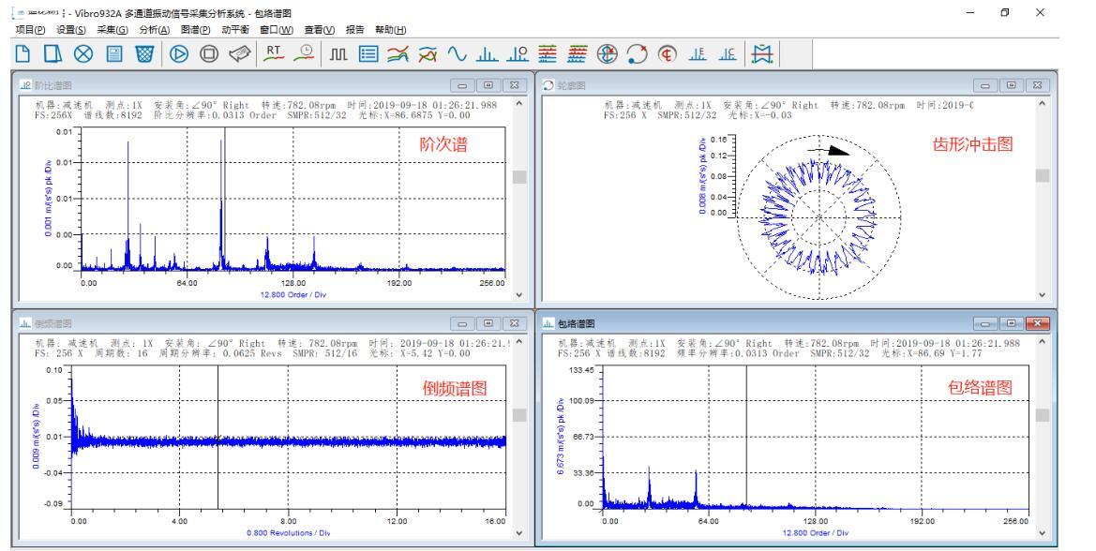The width and height of the screenshot is (1096, 551).
Task: Open the 分析(A) menu
Action: pyautogui.click(x=155, y=29)
